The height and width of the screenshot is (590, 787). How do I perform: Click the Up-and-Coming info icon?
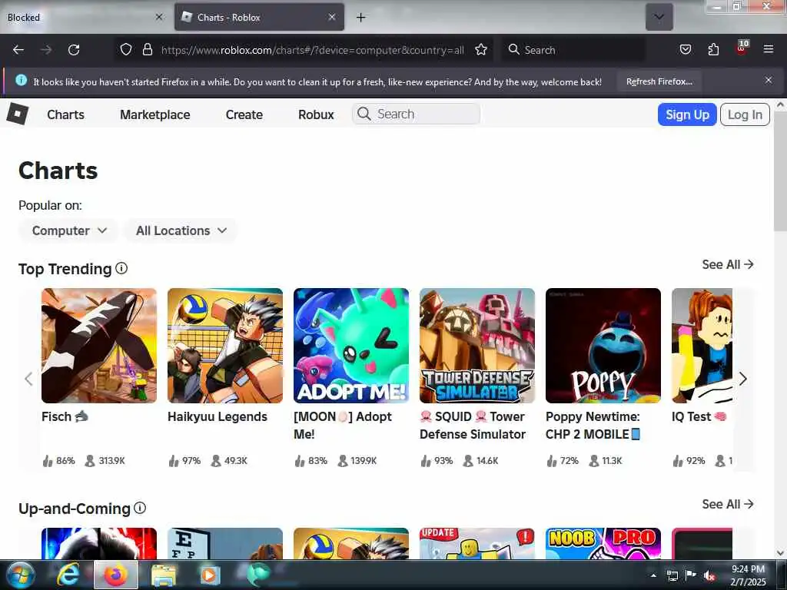(x=140, y=508)
